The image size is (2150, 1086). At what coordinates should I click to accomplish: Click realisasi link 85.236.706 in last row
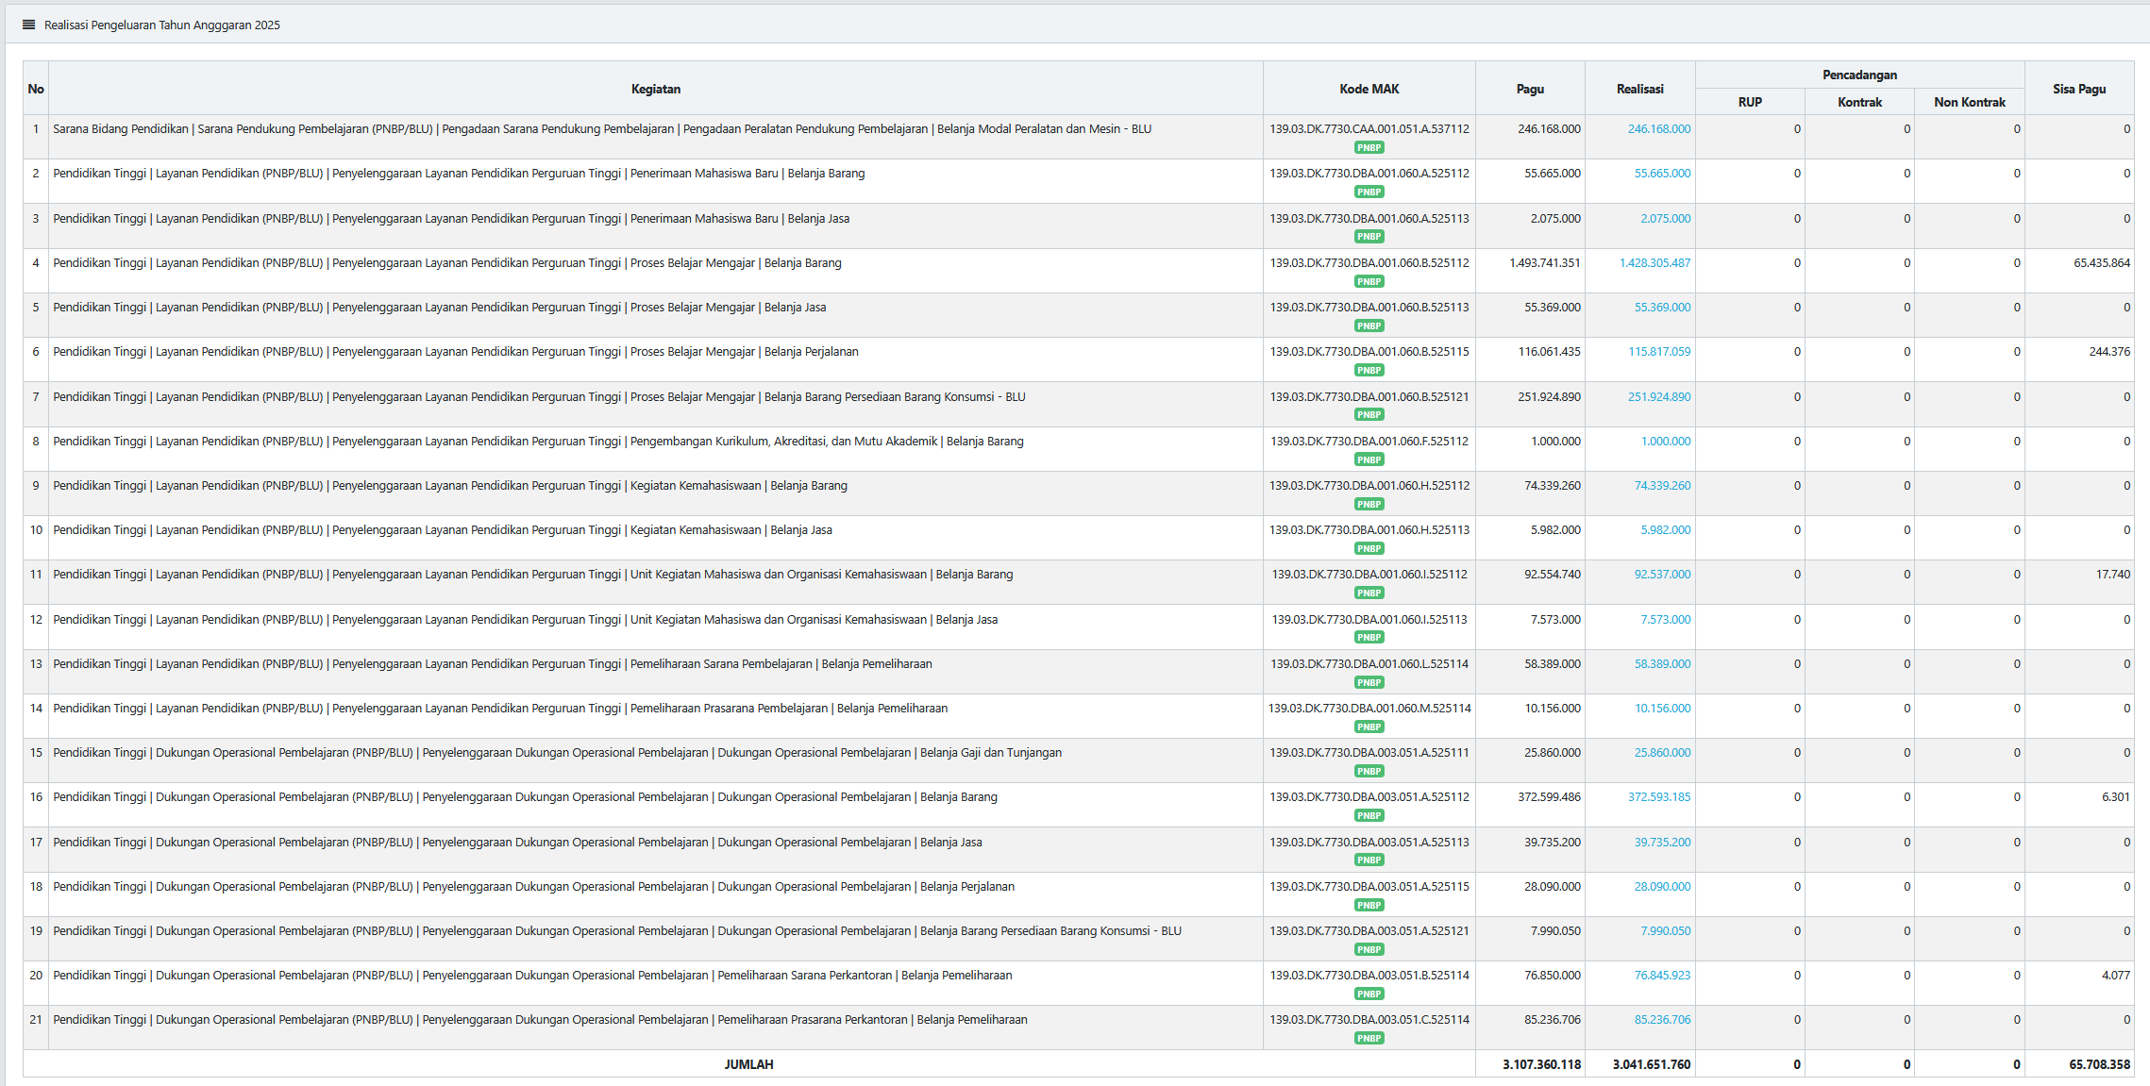(x=1662, y=1020)
